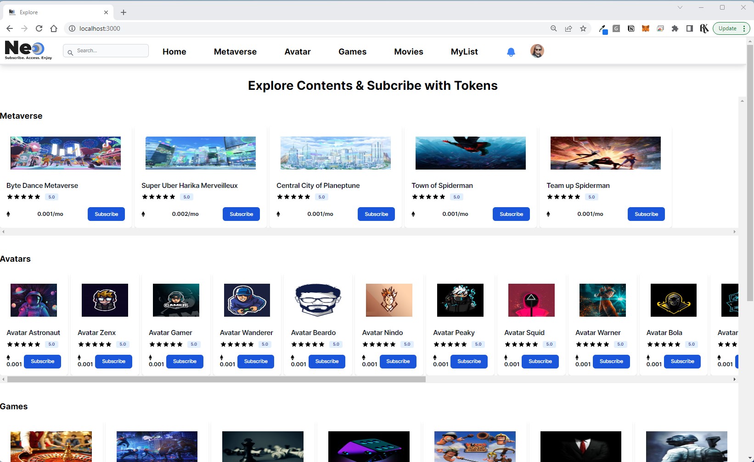The width and height of the screenshot is (754, 462).
Task: Subscribe to Avatar Squid
Action: tap(540, 361)
